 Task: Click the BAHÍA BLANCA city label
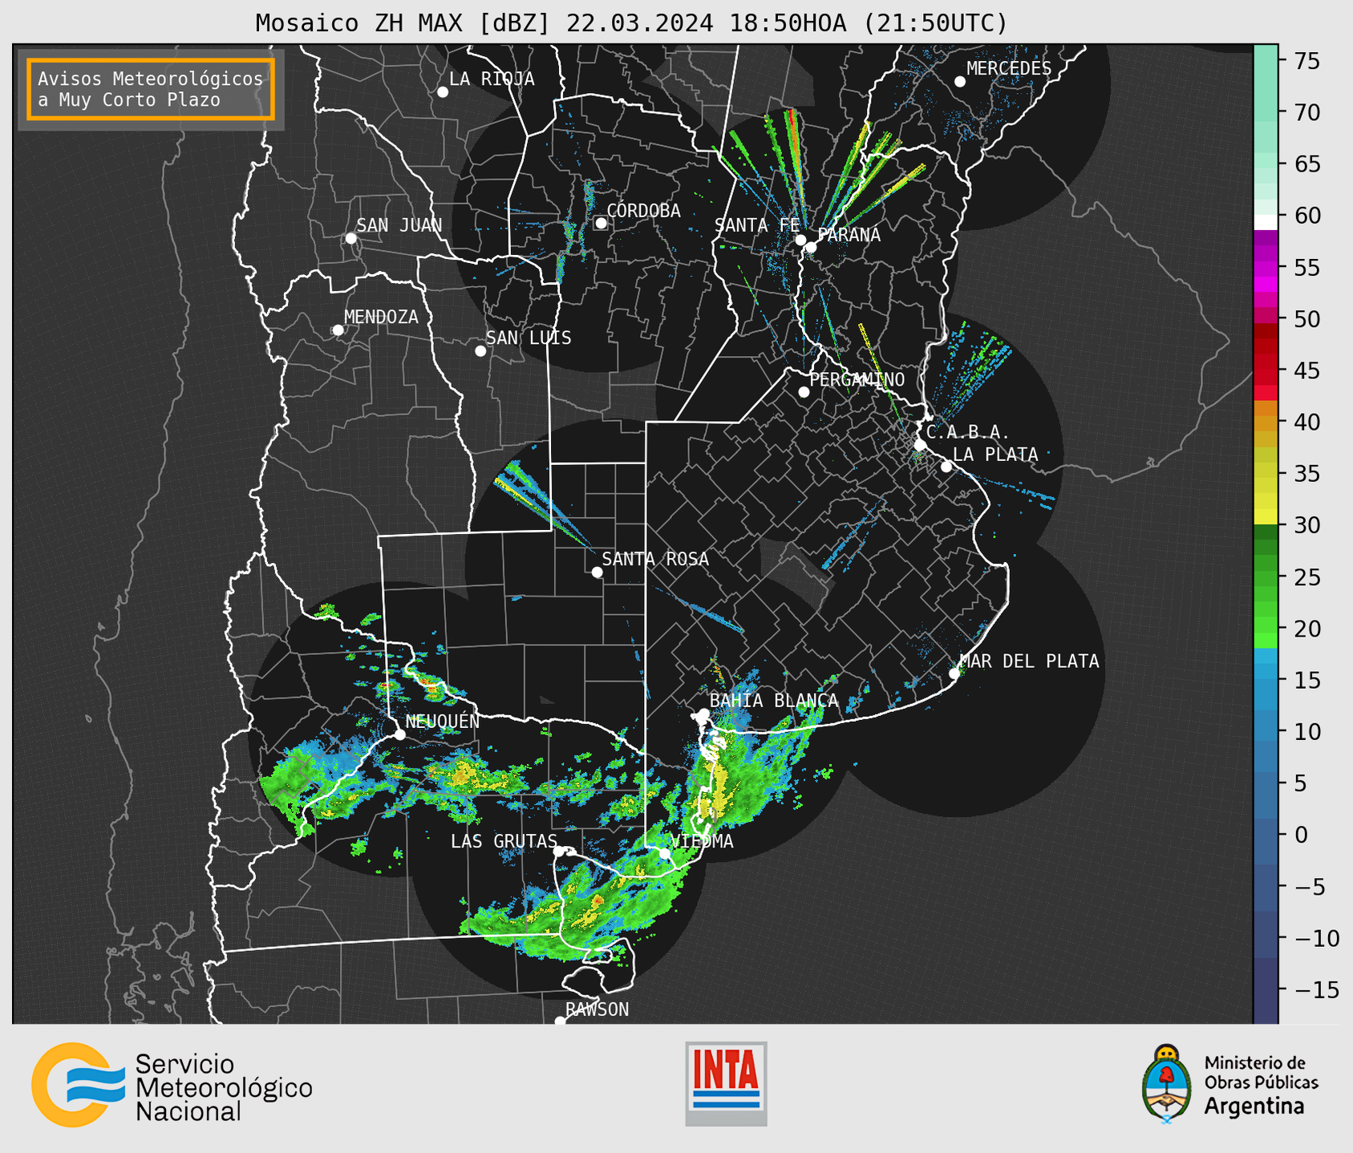click(x=774, y=701)
